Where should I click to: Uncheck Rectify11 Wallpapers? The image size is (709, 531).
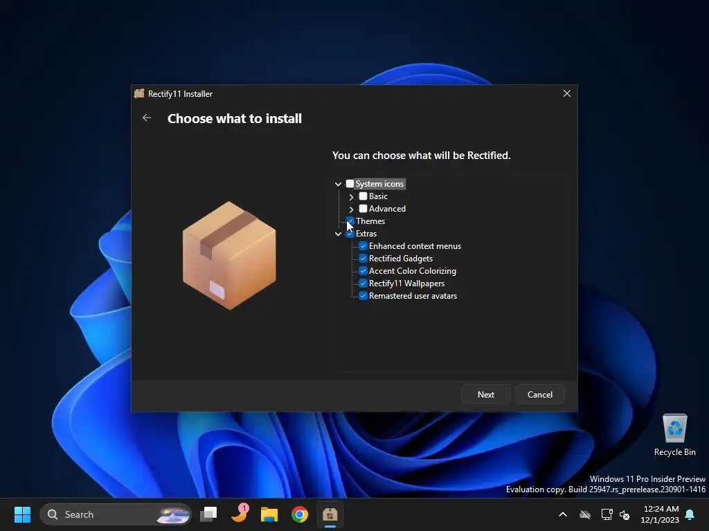point(363,283)
